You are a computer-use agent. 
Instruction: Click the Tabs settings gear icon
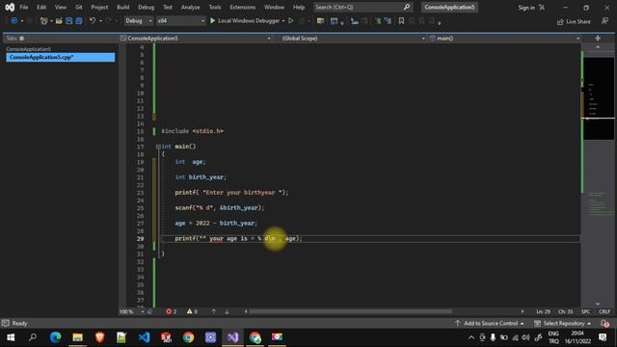point(21,39)
